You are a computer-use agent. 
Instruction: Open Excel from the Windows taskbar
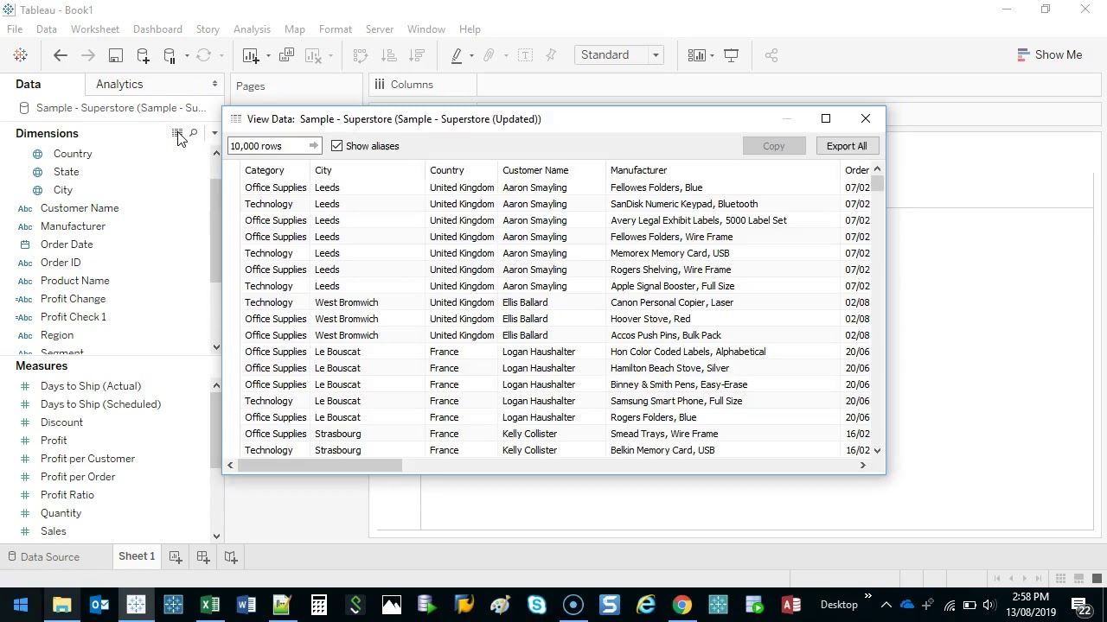(210, 605)
